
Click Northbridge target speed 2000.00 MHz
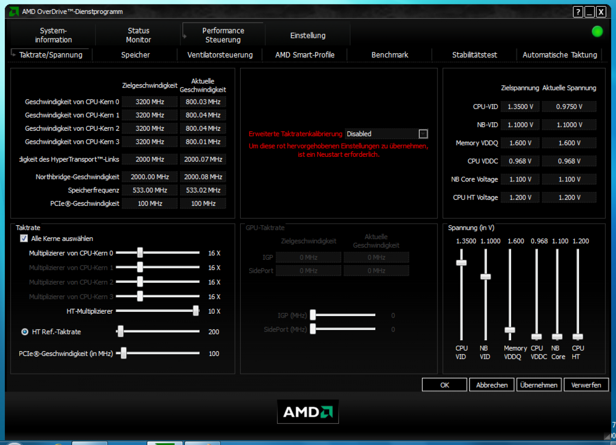pos(150,177)
